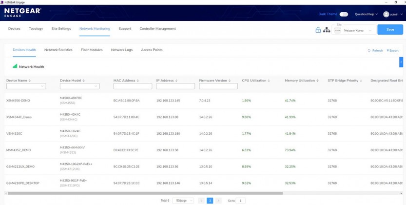Expand the admin account menu chevron

401,14
